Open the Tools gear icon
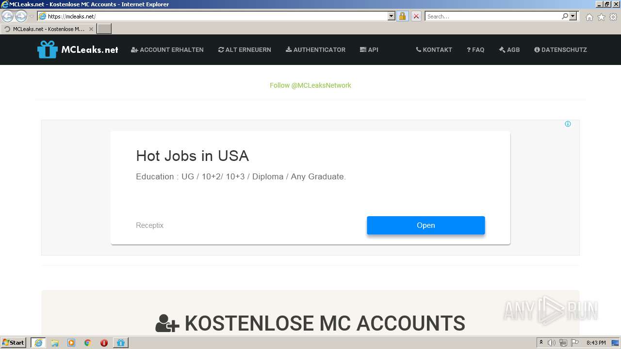Image resolution: width=621 pixels, height=349 pixels. pos(613,17)
